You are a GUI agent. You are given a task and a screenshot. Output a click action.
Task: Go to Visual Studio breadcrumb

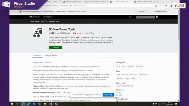[35, 21]
